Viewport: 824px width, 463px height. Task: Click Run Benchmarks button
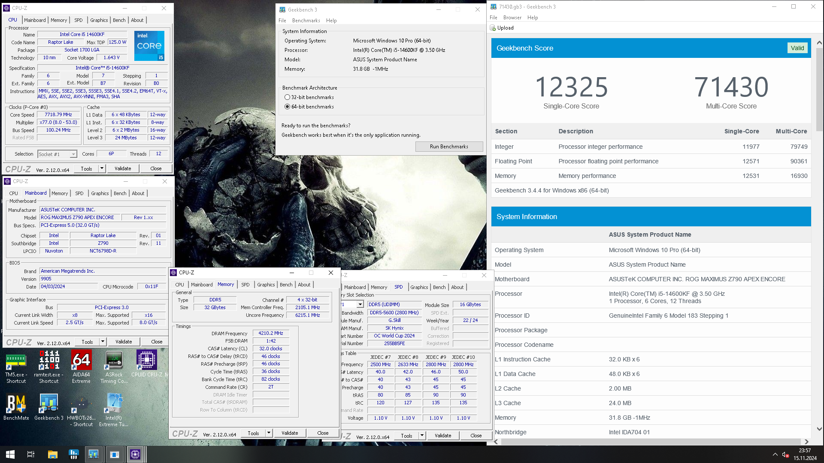(x=449, y=147)
